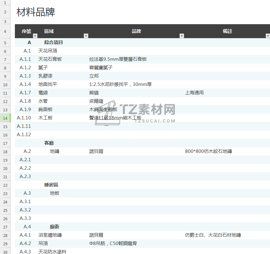270x254 pixels.
Task: Click the 碧麗寶膩子 brand cell
Action: tap(101, 68)
